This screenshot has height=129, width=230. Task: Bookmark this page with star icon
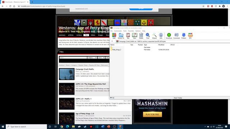(x=203, y=6)
